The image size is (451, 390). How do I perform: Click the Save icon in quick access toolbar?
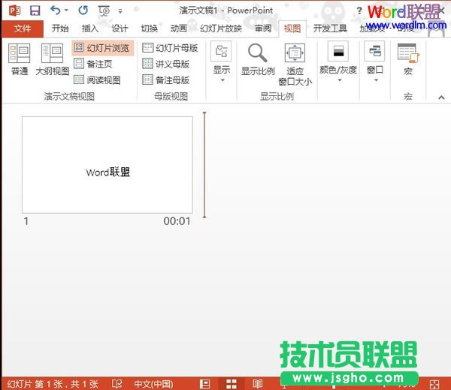point(35,10)
